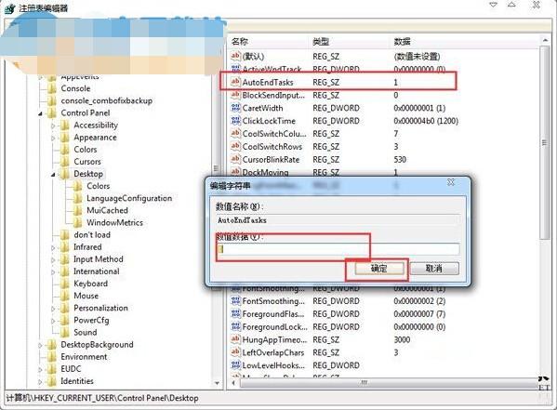The width and height of the screenshot is (557, 410).
Task: Select the International tree item
Action: [x=97, y=271]
